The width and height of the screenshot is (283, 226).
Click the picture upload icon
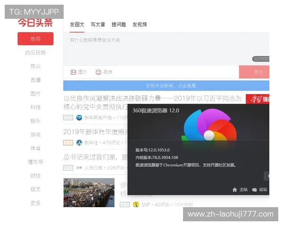point(73,72)
